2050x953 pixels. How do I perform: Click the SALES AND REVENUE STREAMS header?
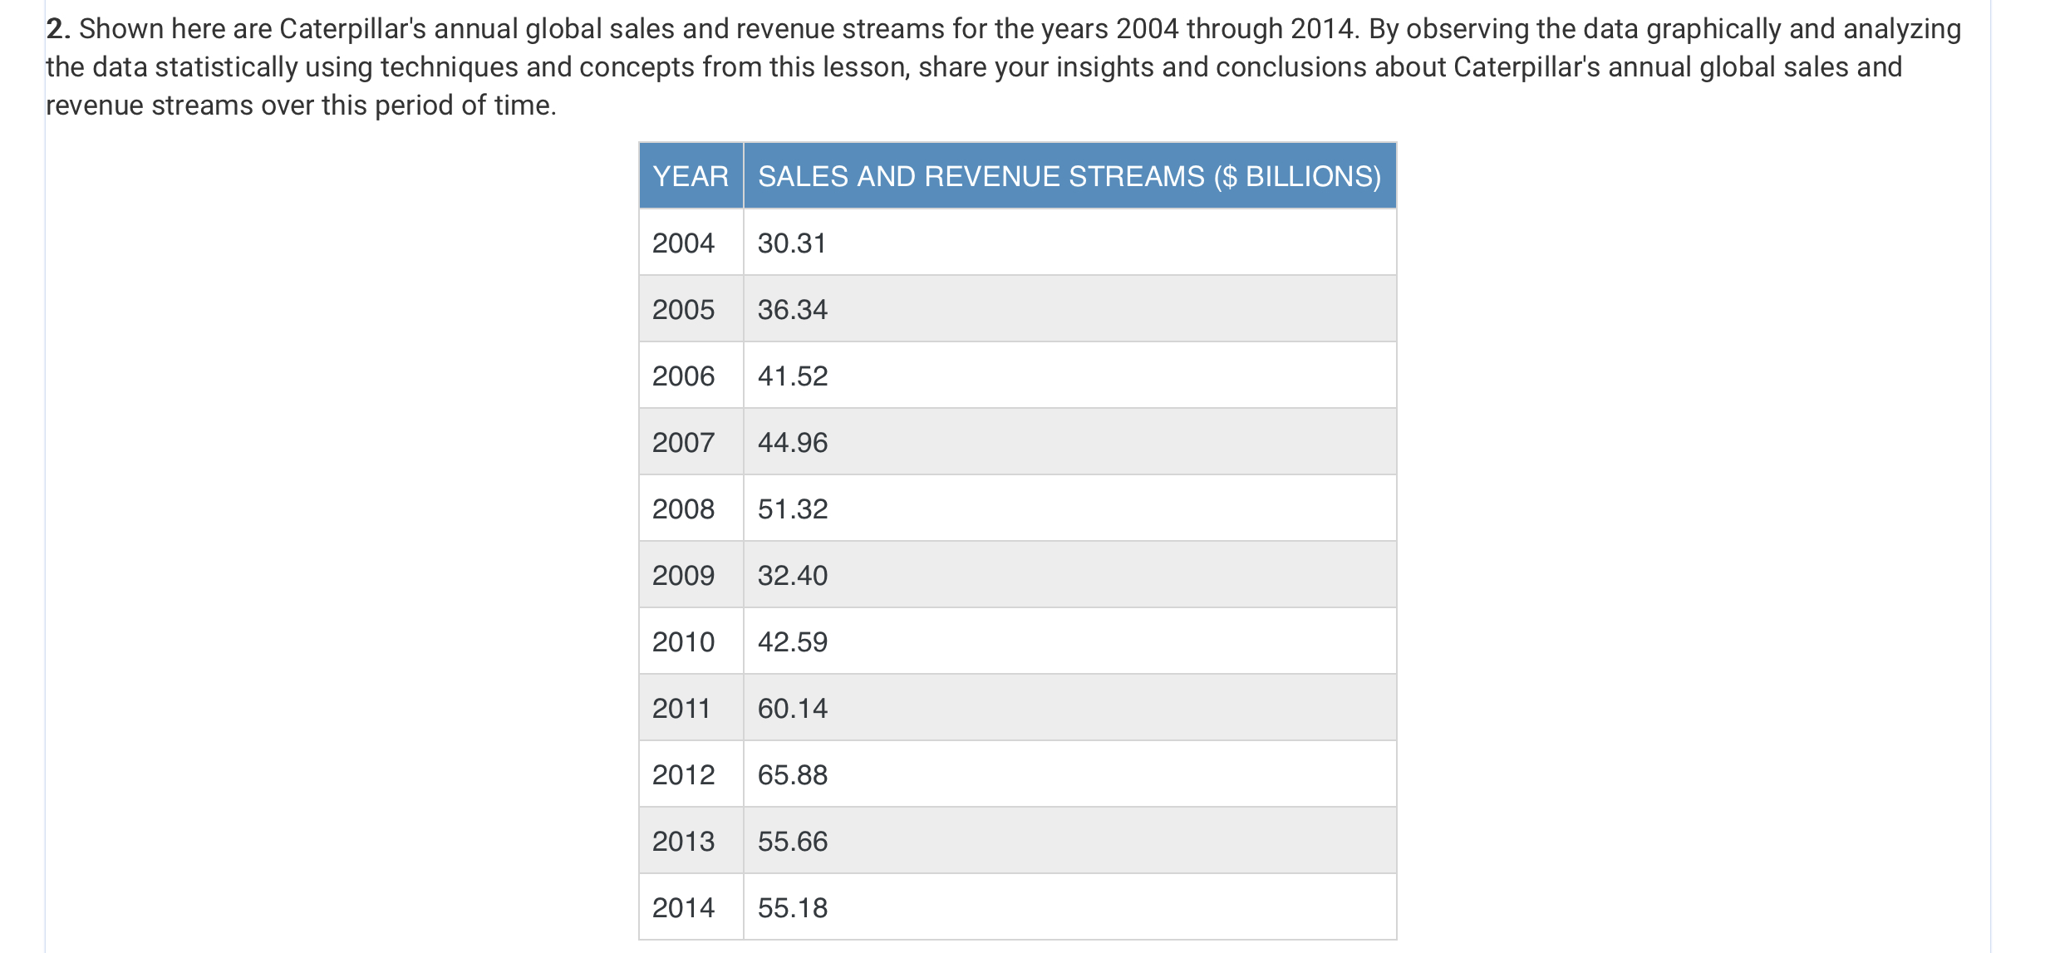tap(1069, 175)
